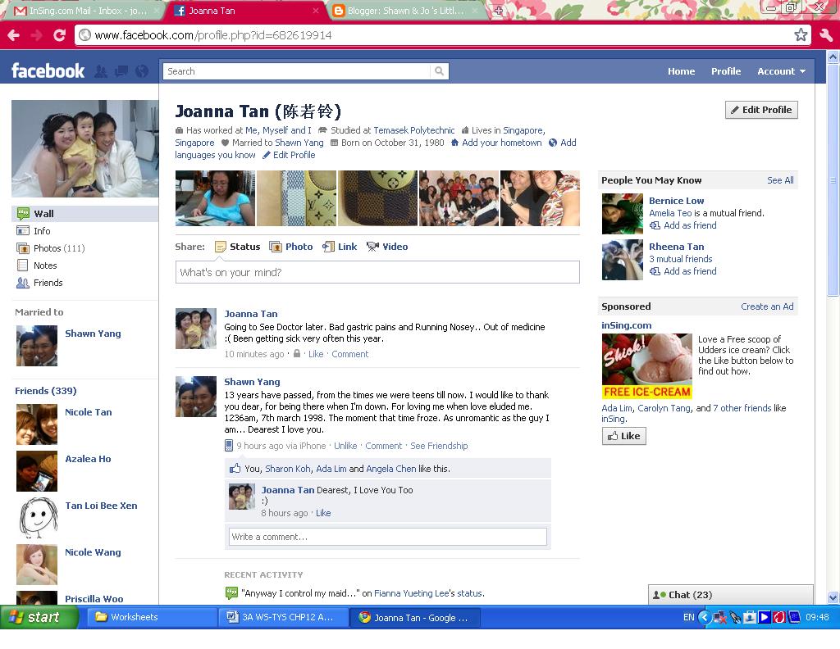Open Profile in Facebook header
Image resolution: width=840 pixels, height=649 pixels.
point(726,71)
